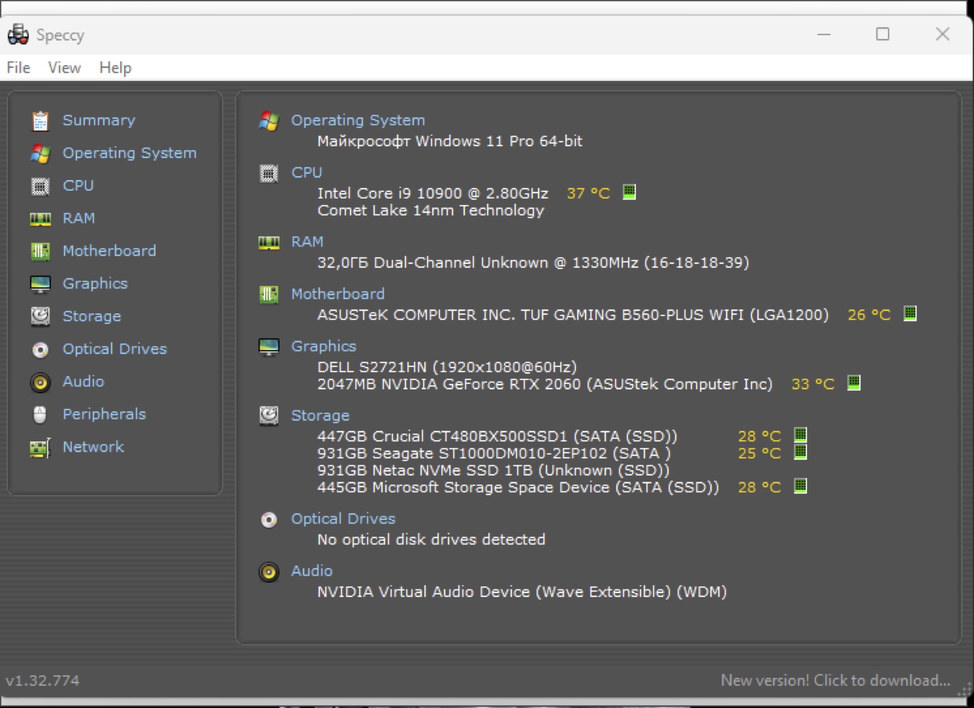Click the Network card icon in sidebar
This screenshot has height=708, width=974.
(x=40, y=448)
